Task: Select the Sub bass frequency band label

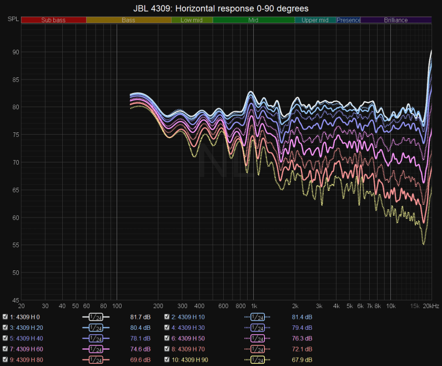Action: [54, 20]
